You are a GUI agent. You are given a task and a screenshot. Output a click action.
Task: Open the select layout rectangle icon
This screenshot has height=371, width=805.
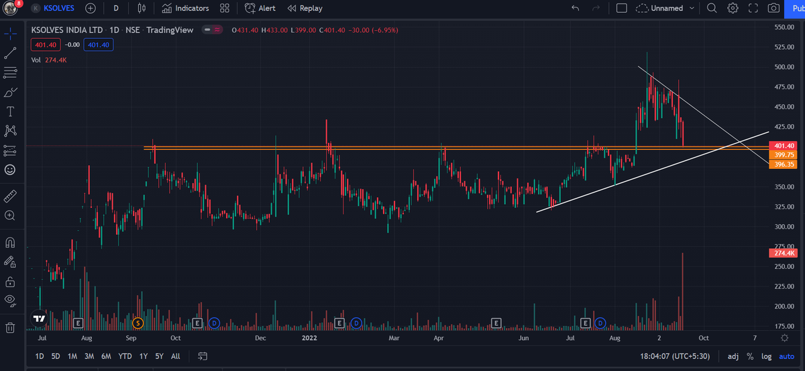pyautogui.click(x=621, y=8)
